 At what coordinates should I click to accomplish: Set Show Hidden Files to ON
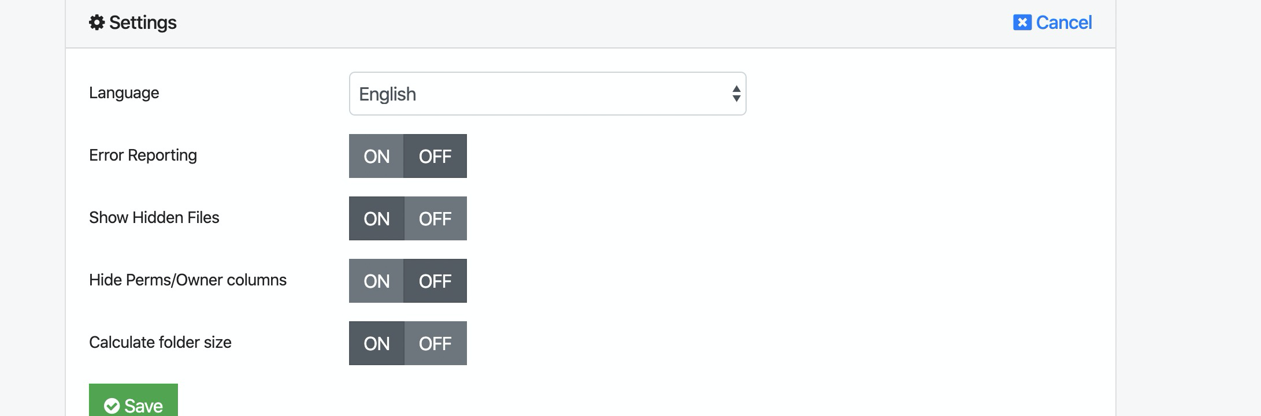(x=376, y=218)
